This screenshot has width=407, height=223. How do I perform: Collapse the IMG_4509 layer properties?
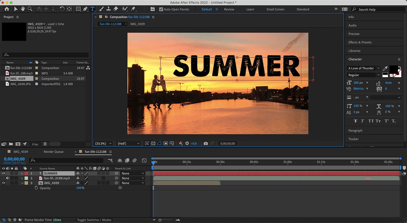pos(22,183)
